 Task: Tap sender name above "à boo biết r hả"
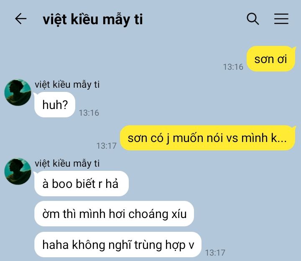pyautogui.click(x=67, y=164)
